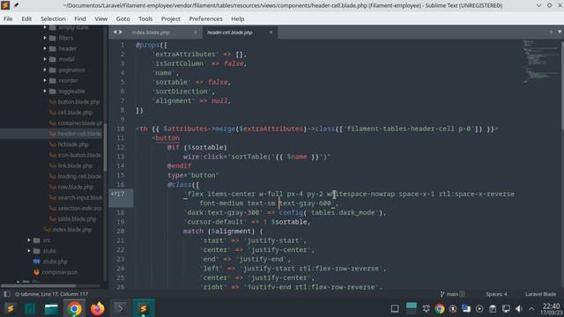Show hidden system tray icons chevron

[x=531, y=308]
